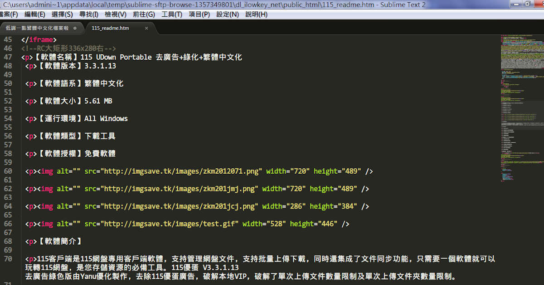The width and height of the screenshot is (544, 285).
Task: Click line number 66 in the gutter
Action: (8, 223)
